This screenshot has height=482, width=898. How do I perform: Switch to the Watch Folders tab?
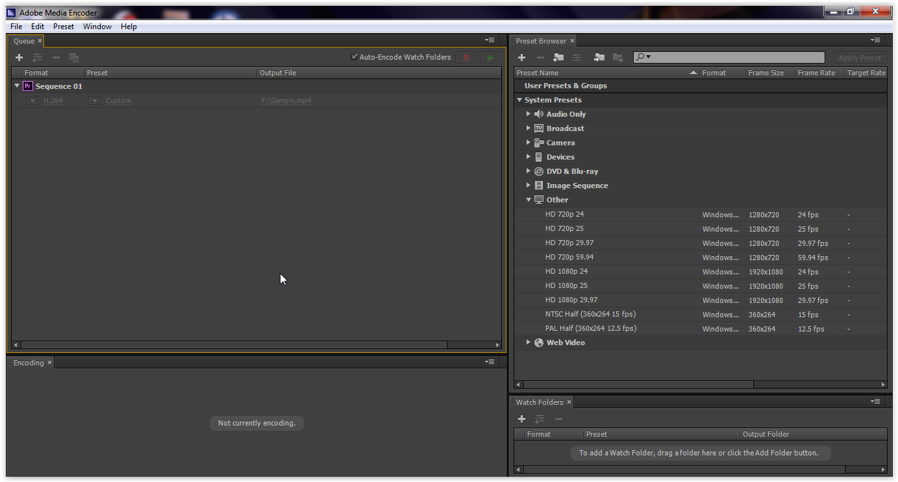point(539,402)
